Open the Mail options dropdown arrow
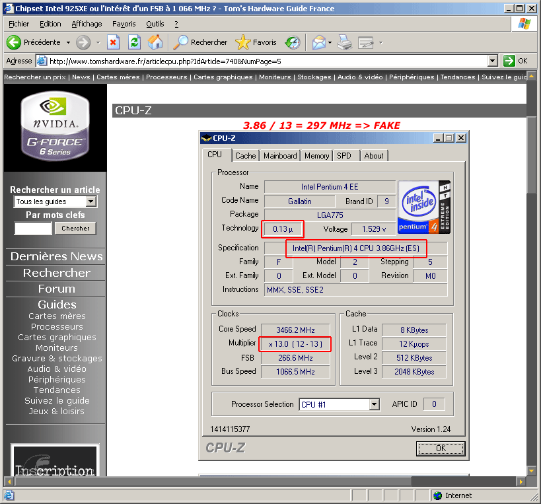The width and height of the screenshot is (541, 504). coord(330,43)
